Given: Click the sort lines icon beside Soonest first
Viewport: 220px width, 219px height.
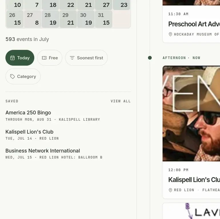Looking at the screenshot, I should click(72, 58).
